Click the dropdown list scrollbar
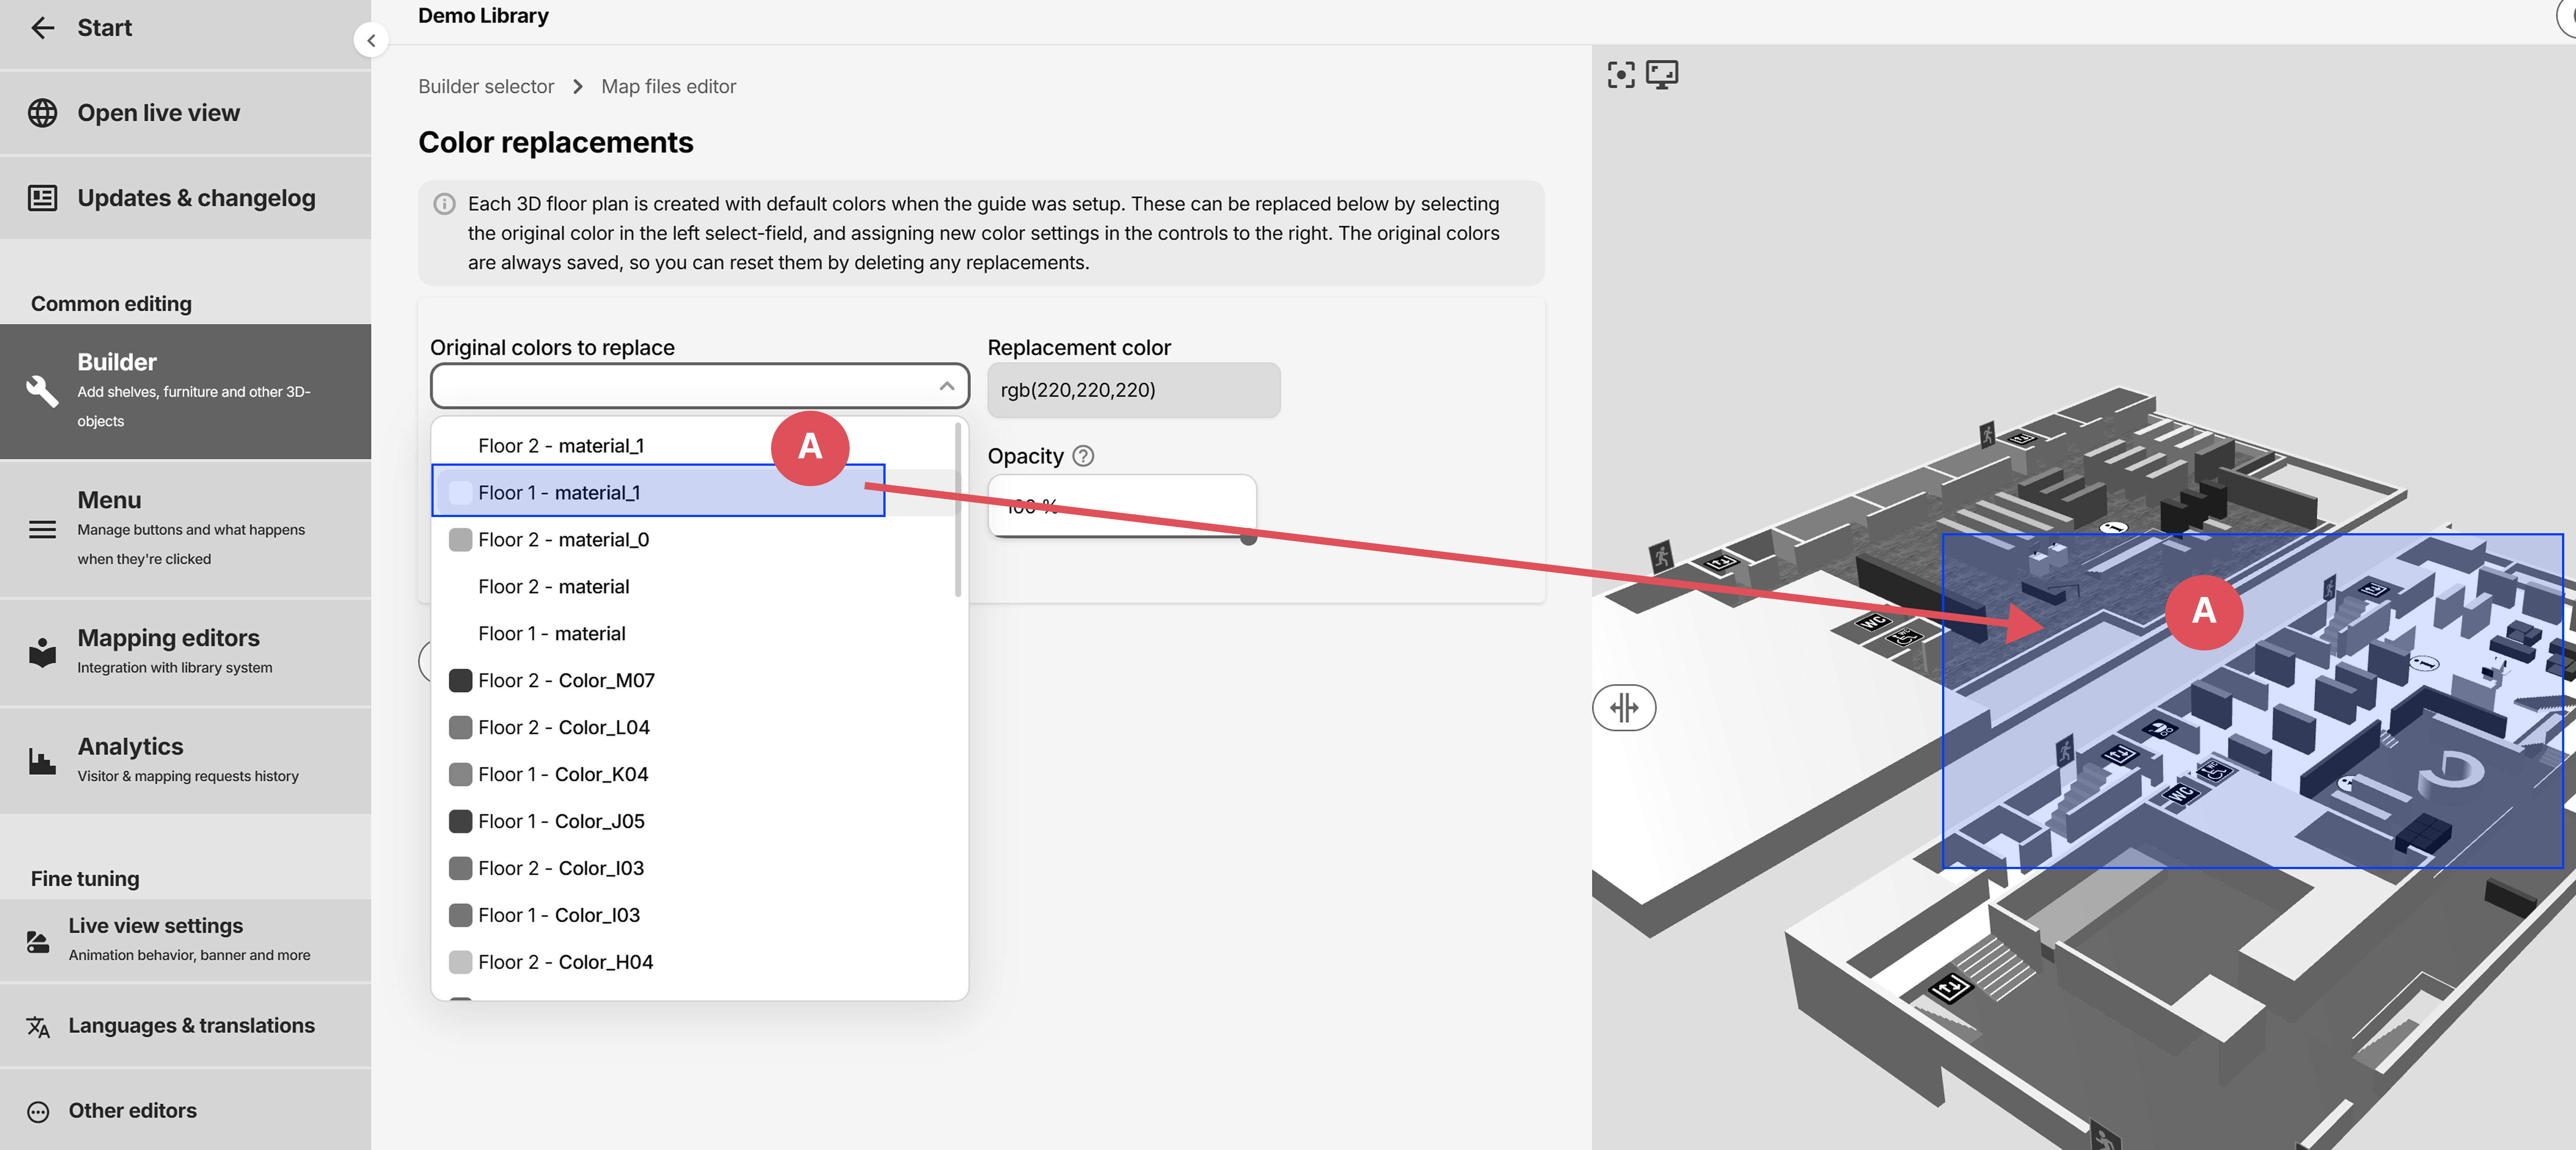2576x1150 pixels. point(957,510)
